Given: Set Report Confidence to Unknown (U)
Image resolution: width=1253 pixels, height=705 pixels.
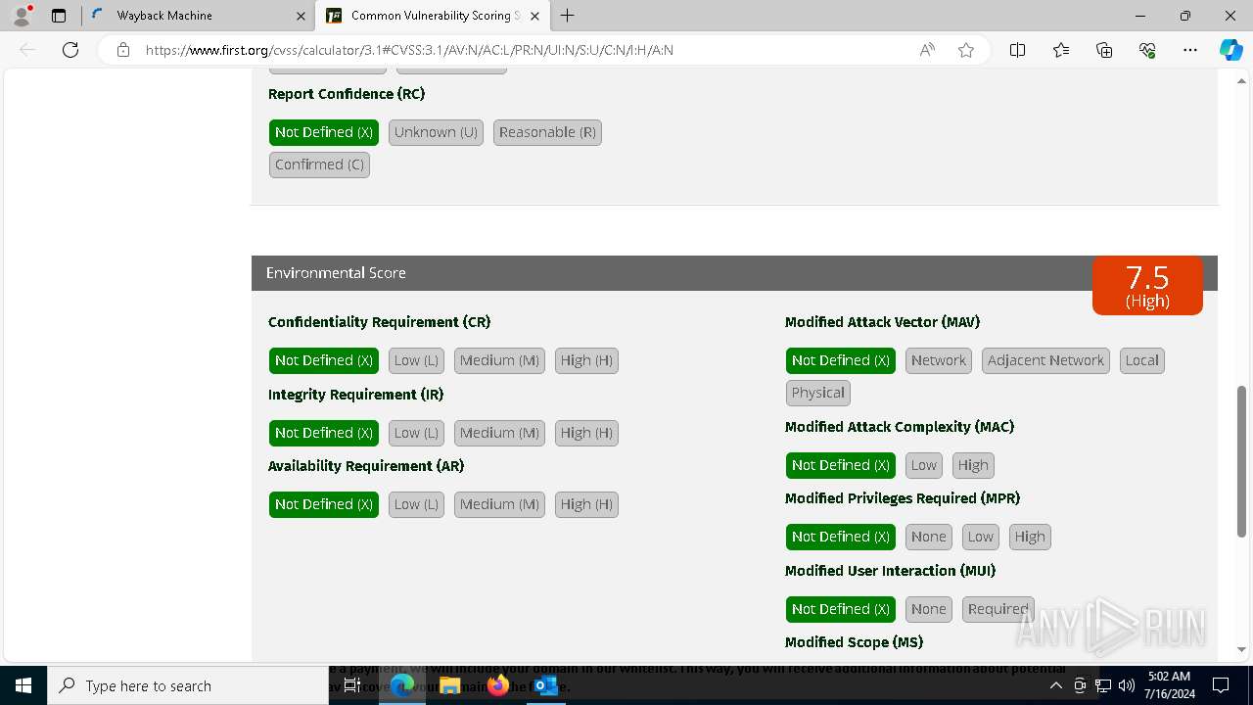Looking at the screenshot, I should coord(436,132).
